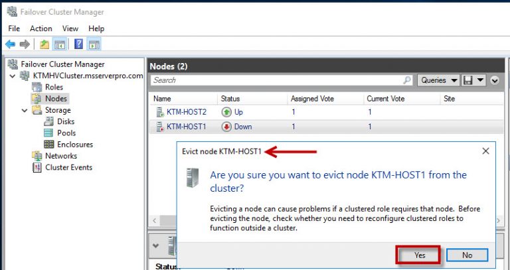Collapse the Storage tree node
The image size is (510, 270).
pos(25,111)
